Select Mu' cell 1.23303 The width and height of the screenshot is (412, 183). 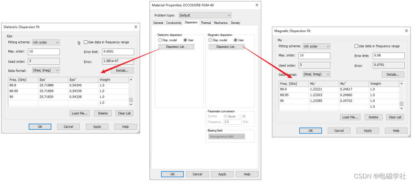pyautogui.click(x=324, y=95)
